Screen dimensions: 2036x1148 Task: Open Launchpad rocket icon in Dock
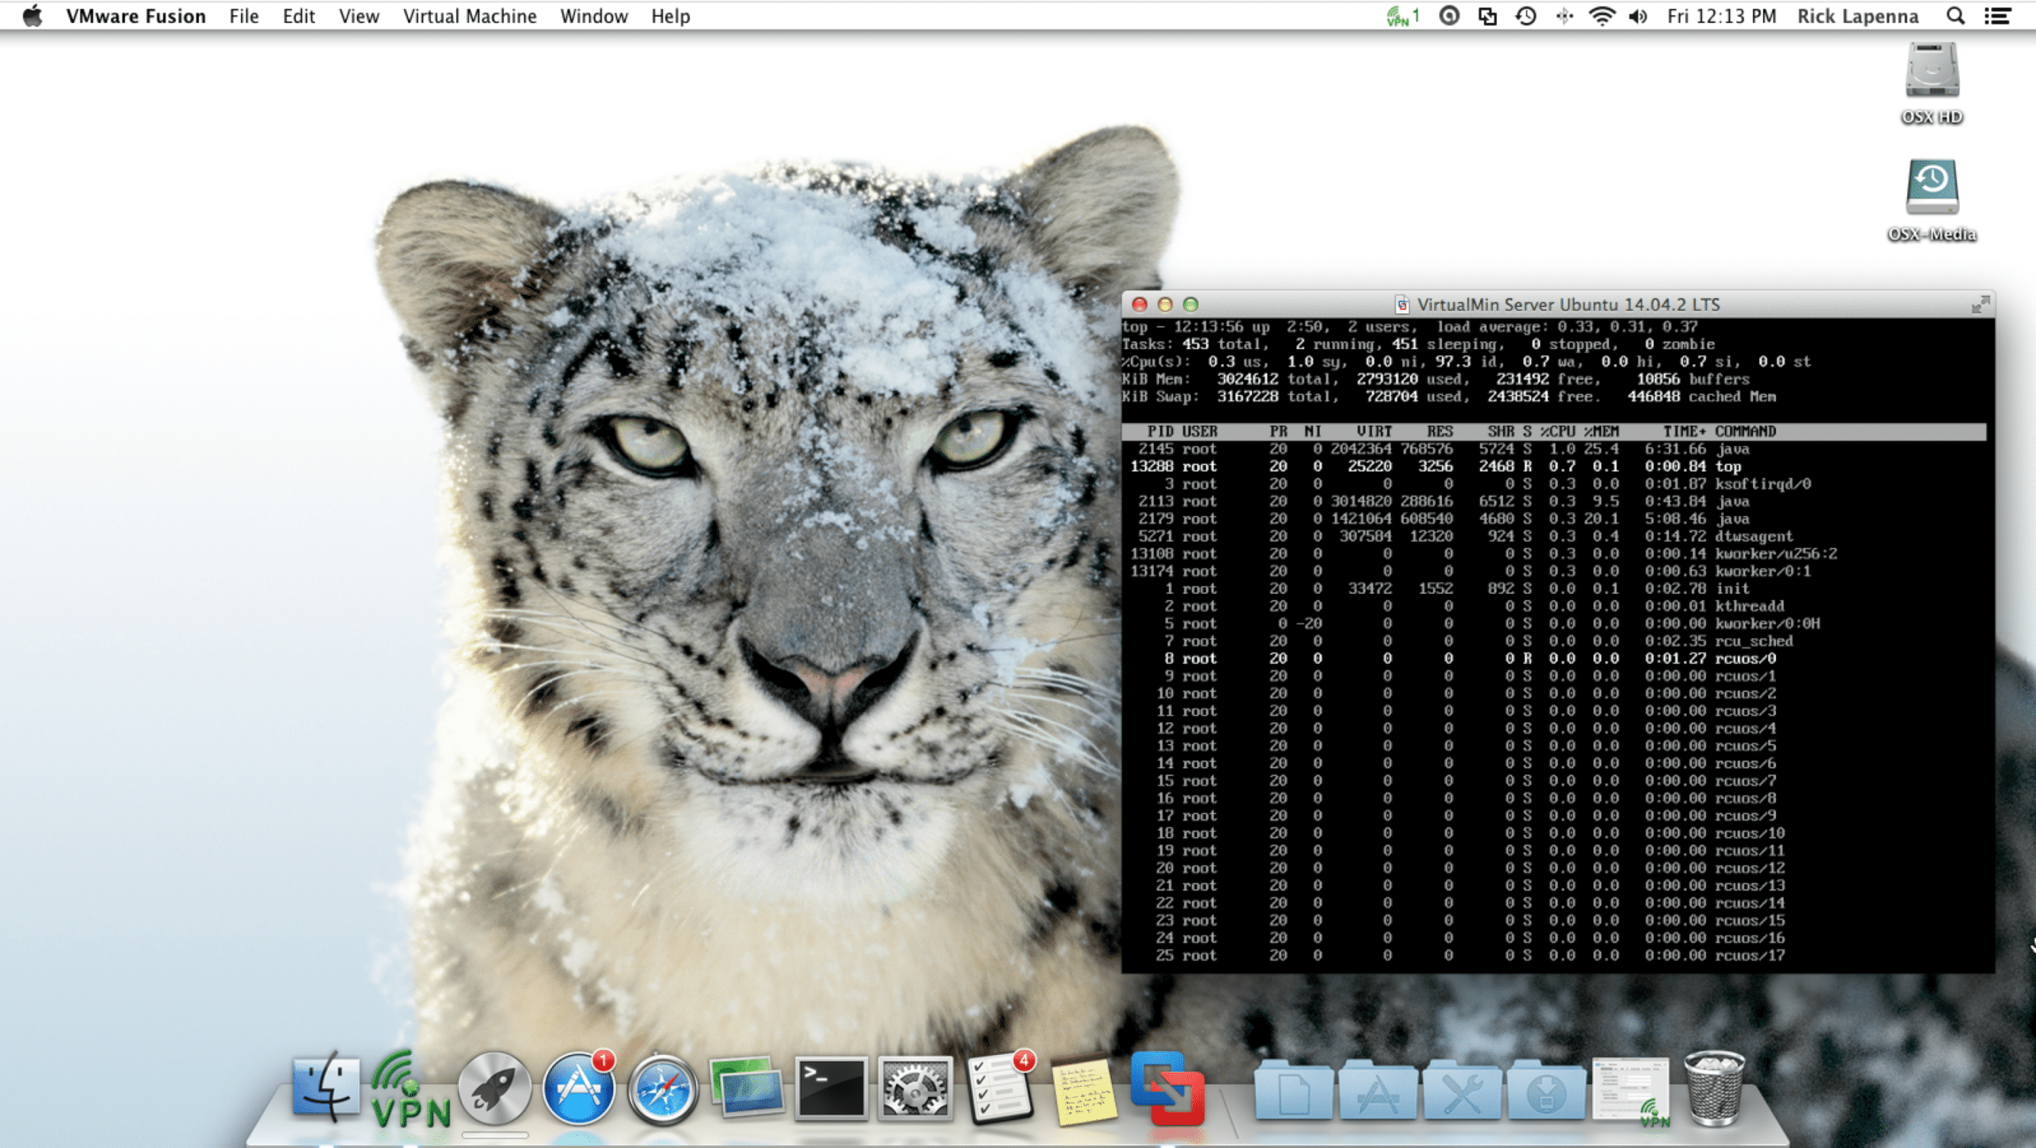(x=495, y=1088)
